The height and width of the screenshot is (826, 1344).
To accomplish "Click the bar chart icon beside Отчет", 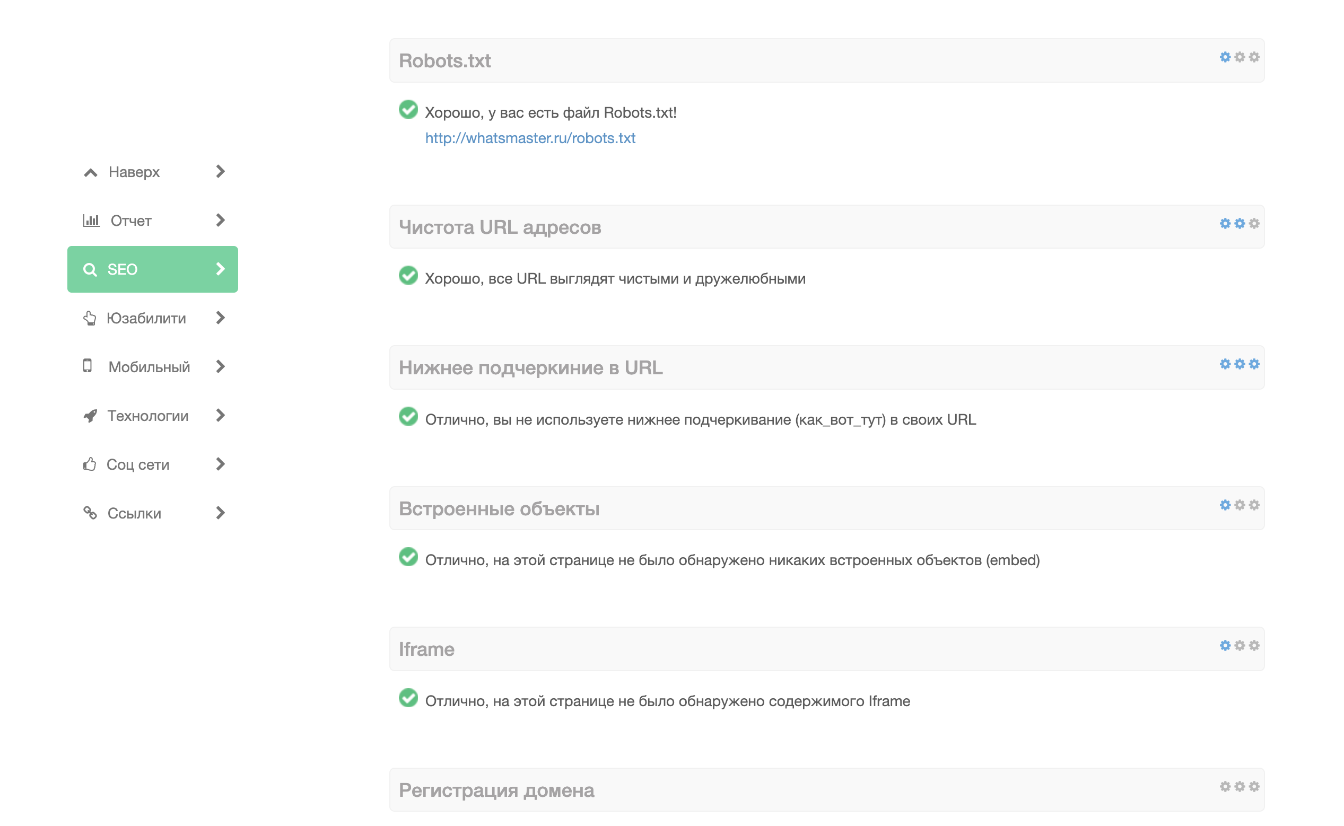I will 91,221.
